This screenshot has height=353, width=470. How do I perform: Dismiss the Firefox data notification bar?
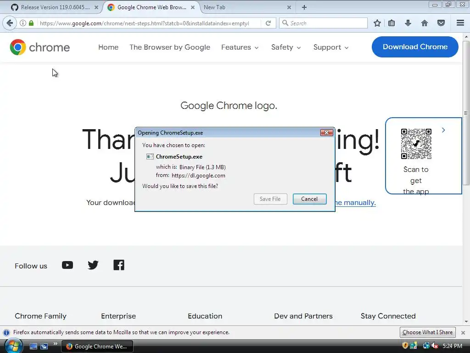463,333
